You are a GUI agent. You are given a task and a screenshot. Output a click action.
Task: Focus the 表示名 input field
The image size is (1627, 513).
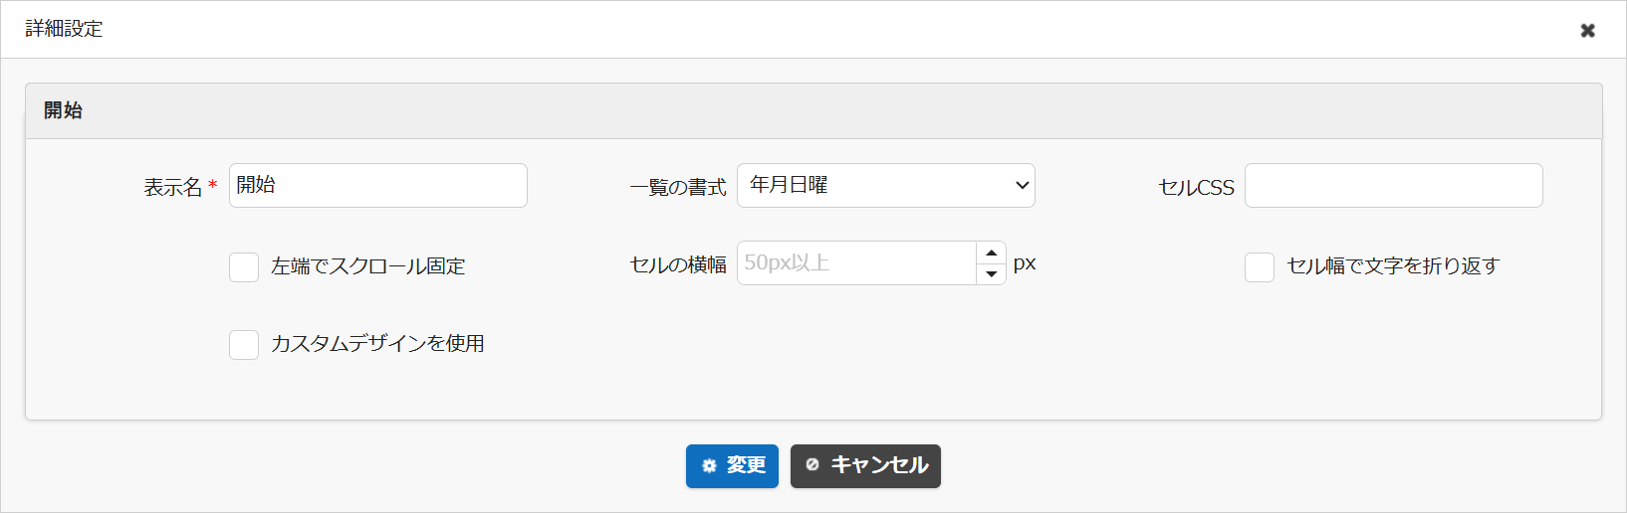pyautogui.click(x=378, y=186)
